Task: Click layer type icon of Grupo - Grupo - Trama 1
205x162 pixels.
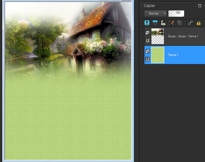Action: point(148,33)
